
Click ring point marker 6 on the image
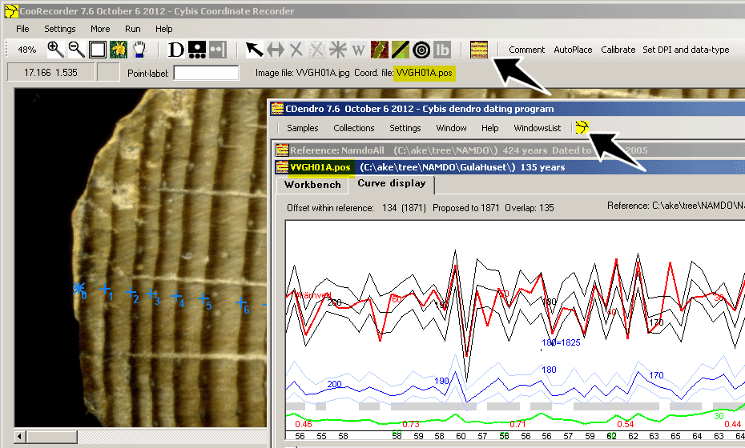[241, 302]
